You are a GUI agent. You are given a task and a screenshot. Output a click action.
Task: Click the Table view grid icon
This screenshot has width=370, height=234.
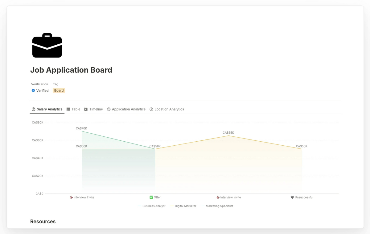[68, 109]
